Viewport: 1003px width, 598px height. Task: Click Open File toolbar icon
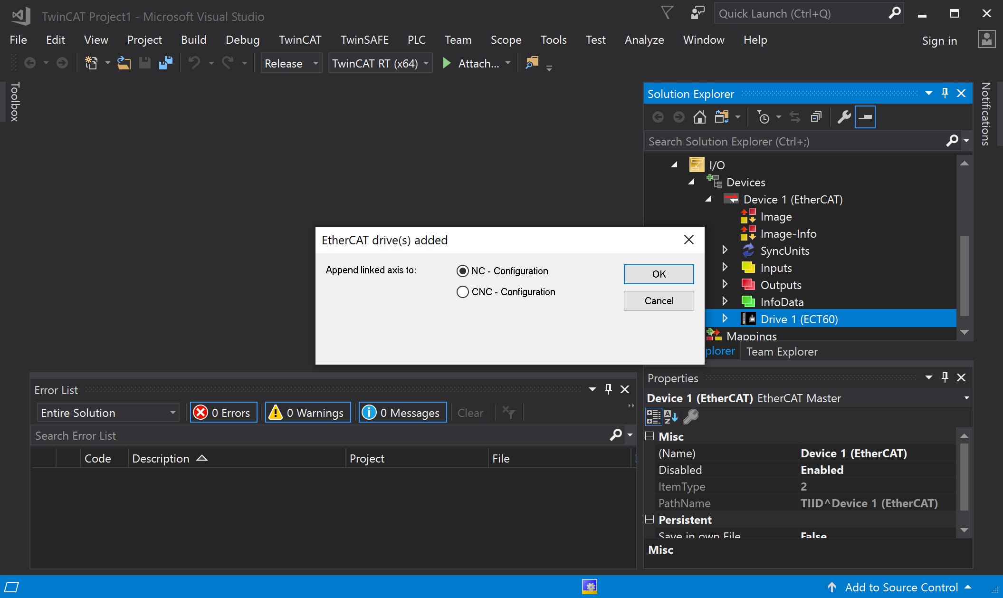click(124, 63)
